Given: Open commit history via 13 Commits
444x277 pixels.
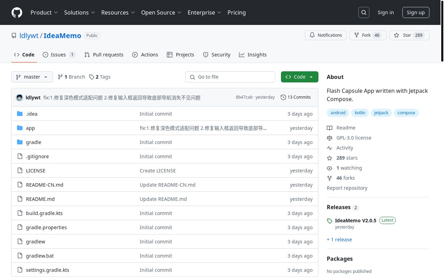Looking at the screenshot, I should point(296,97).
